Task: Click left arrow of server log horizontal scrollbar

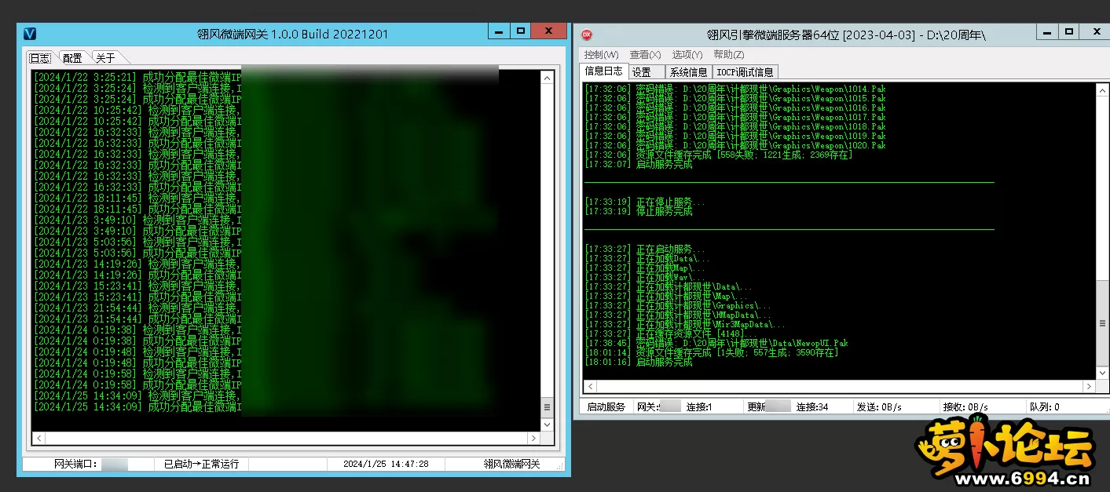Action: 590,386
